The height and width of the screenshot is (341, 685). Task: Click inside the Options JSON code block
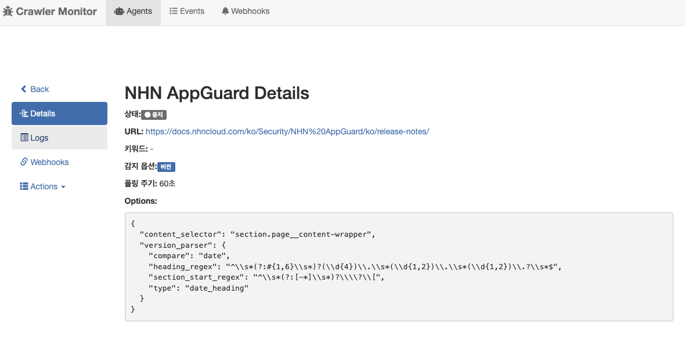click(x=399, y=266)
